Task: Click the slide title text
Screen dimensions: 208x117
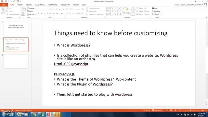Action: (110, 33)
